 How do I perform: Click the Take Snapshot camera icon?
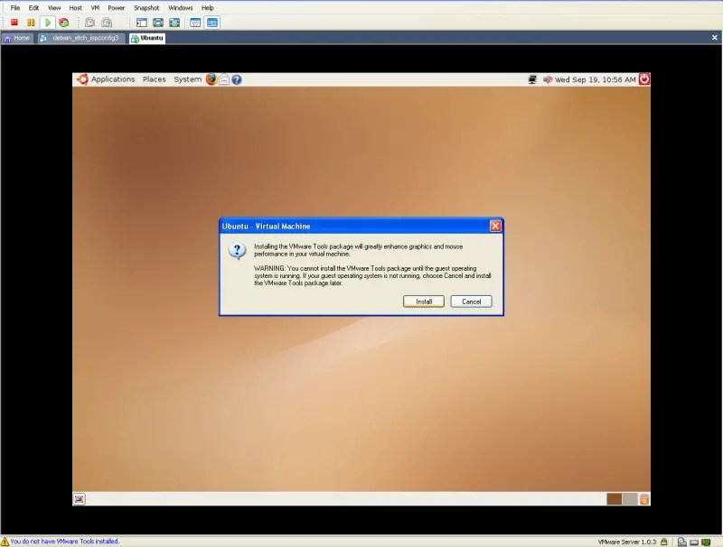(89, 22)
